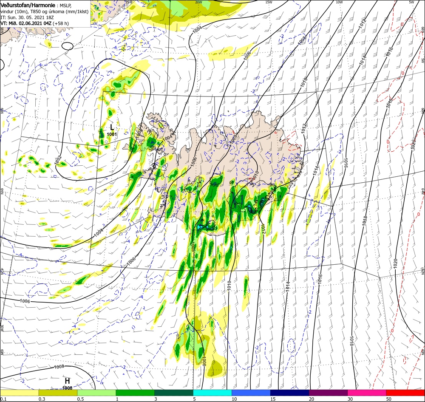Click the magenta 30–50 legend swatch
This screenshot has width=425, height=402.
tap(367, 393)
